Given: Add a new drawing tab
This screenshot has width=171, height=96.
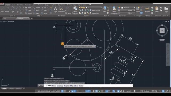Looking at the screenshot, I should [32, 19].
